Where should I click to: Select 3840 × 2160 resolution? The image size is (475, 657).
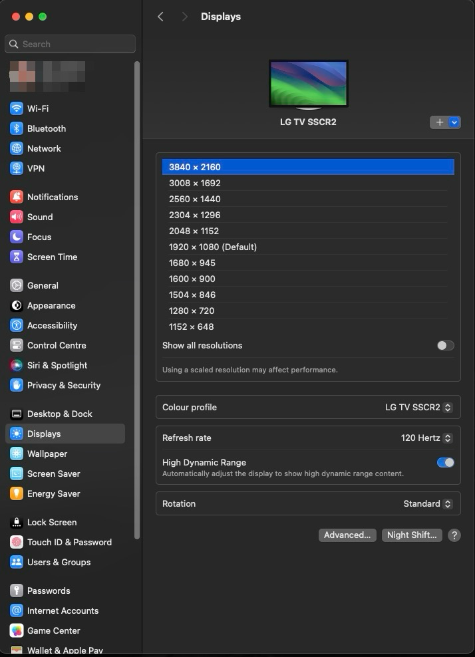[308, 167]
